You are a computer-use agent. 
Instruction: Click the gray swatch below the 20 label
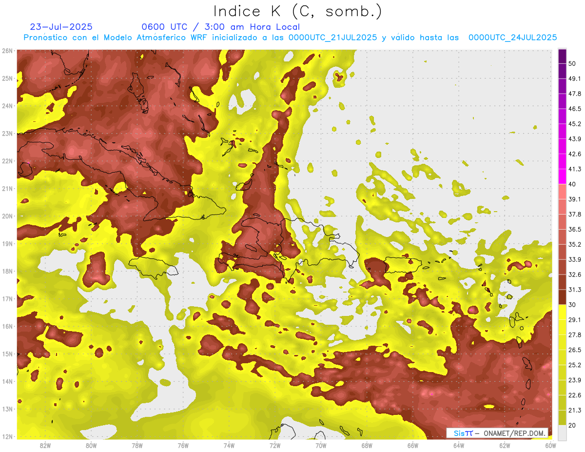562,432
